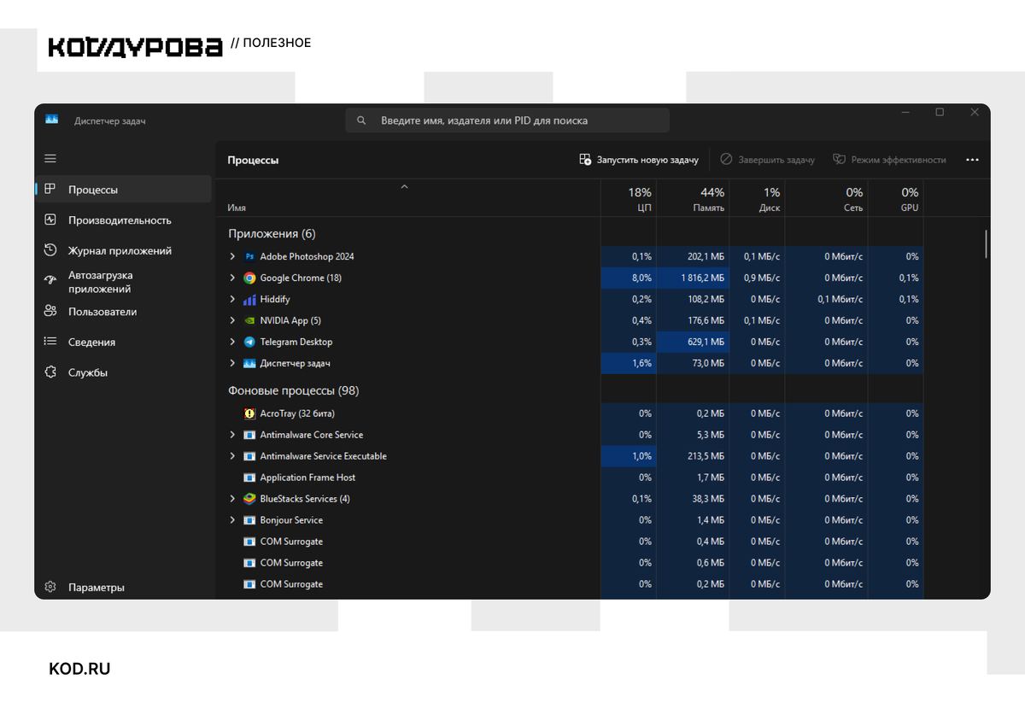Screen dimensions: 1025x703
Task: Select the Приложения (6) group header
Action: (272, 234)
